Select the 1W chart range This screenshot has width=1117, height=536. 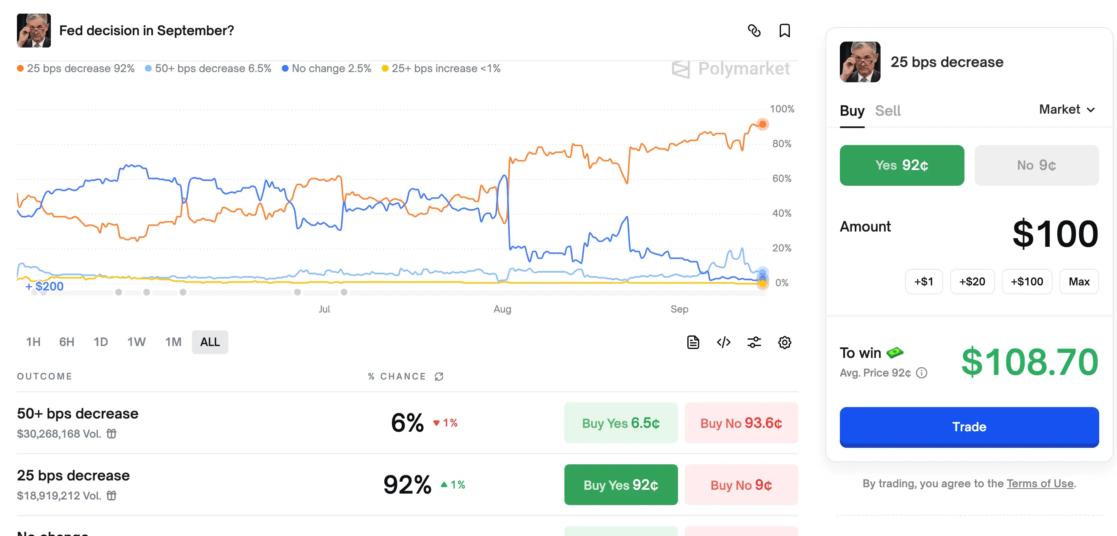point(136,342)
